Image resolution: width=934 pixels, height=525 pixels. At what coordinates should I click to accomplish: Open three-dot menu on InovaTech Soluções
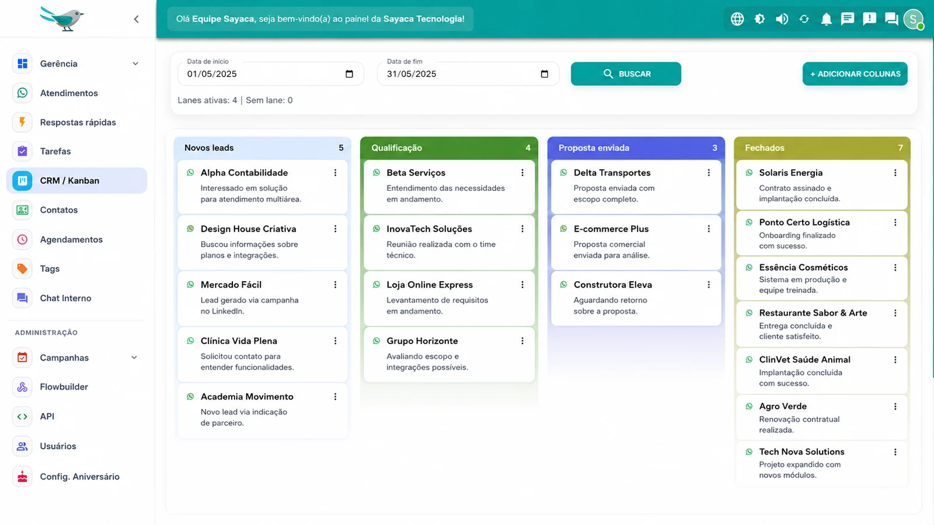[x=522, y=229]
